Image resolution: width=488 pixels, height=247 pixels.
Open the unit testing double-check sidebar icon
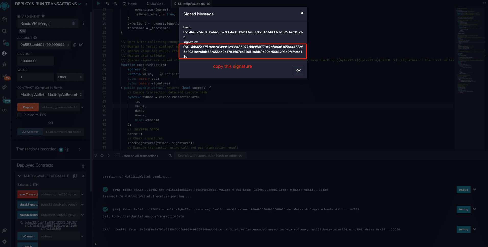pos(4,87)
